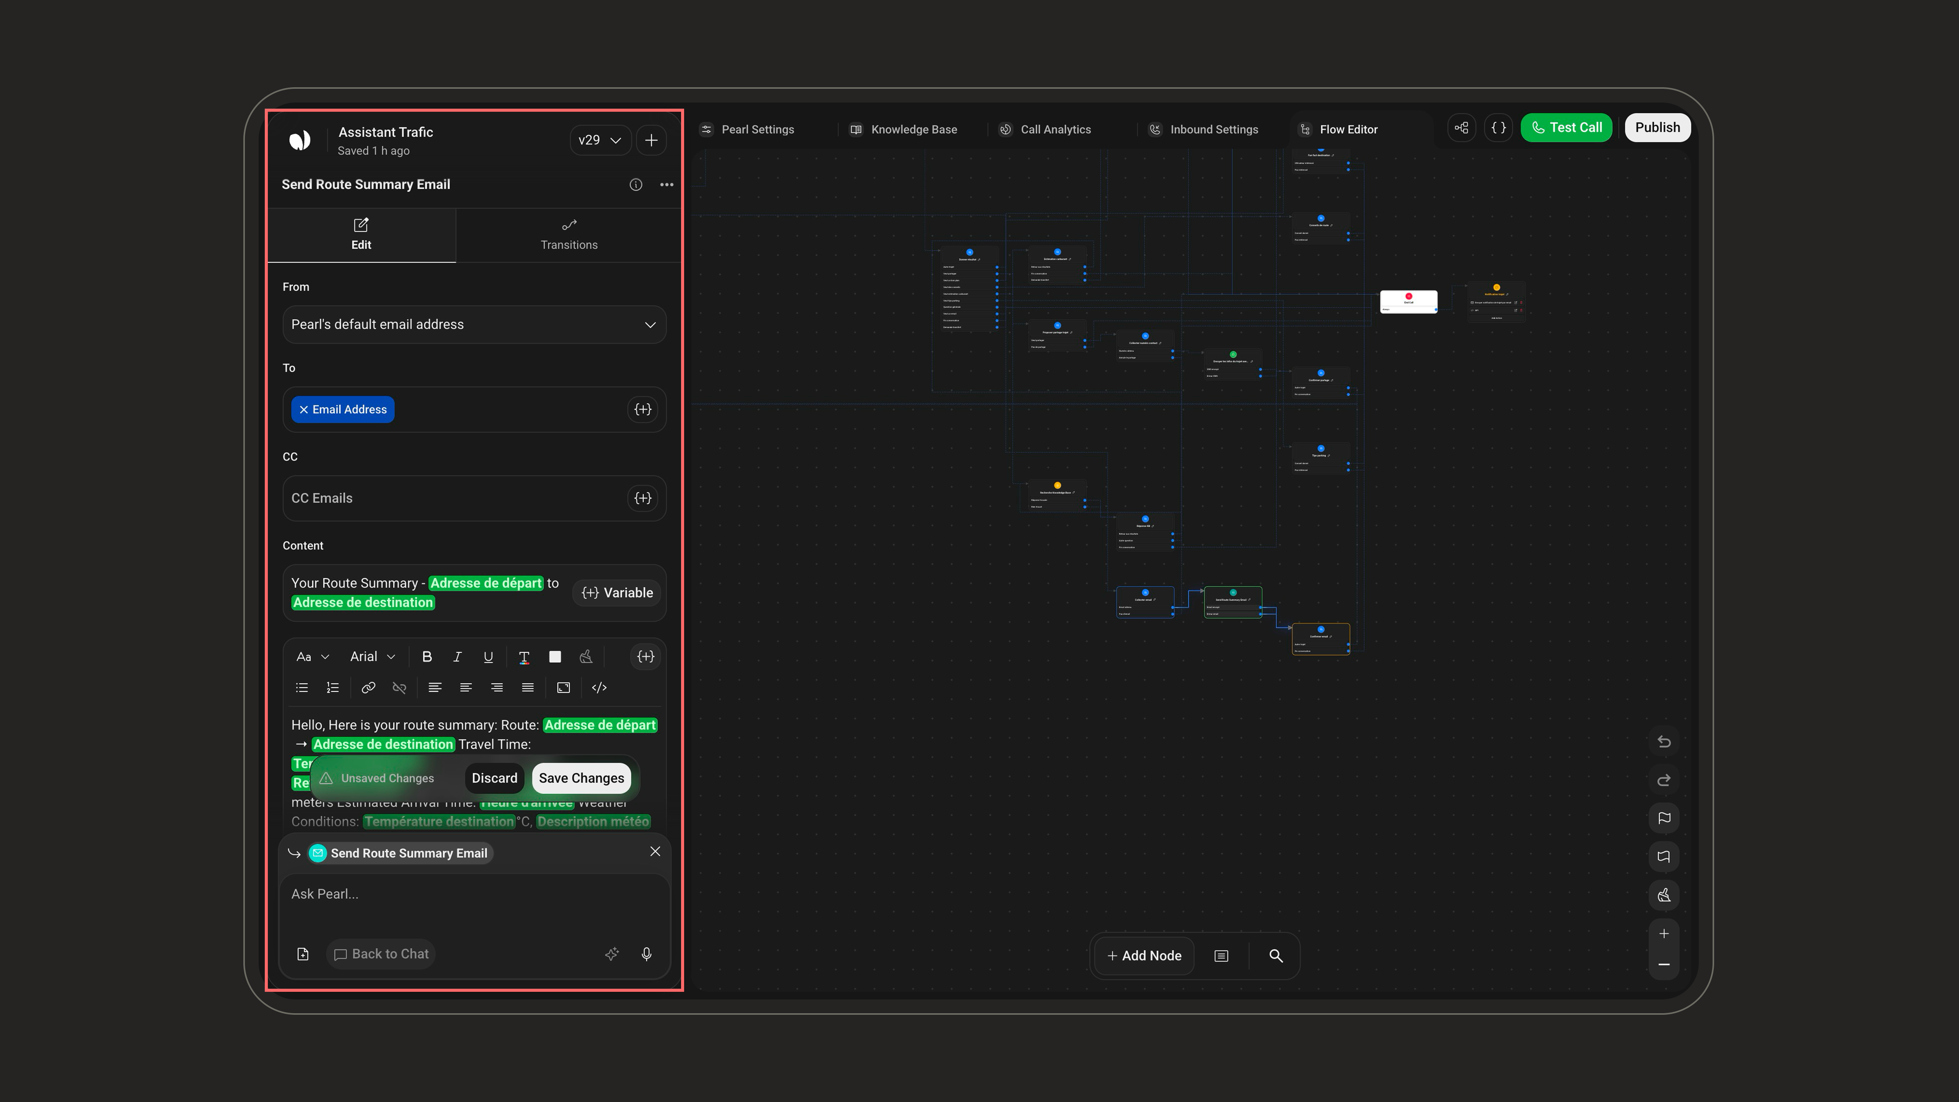Start a Test Call
This screenshot has height=1102, width=1959.
coord(1566,128)
